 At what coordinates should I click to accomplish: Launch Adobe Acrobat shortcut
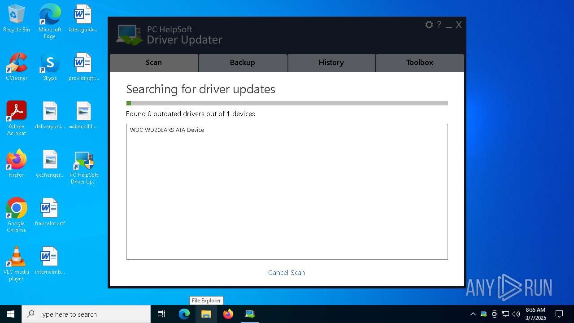[17, 118]
